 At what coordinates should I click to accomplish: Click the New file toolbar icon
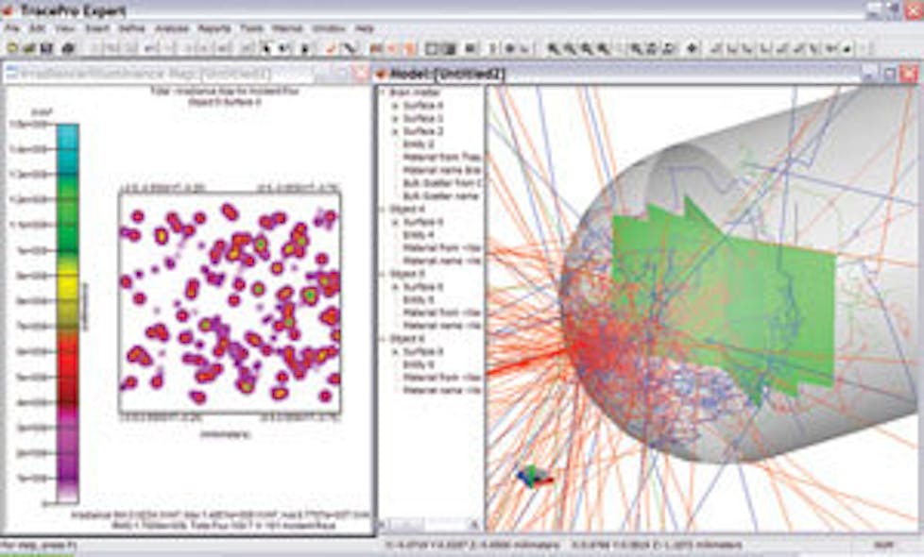11,48
